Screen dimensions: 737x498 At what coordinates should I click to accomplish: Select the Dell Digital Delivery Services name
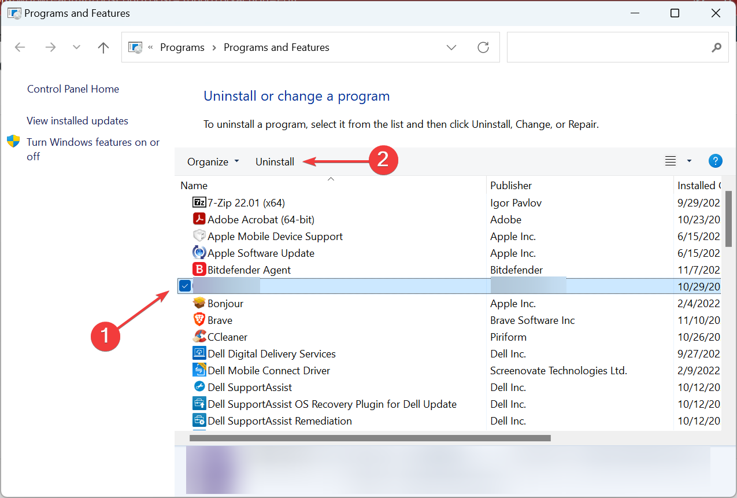272,353
